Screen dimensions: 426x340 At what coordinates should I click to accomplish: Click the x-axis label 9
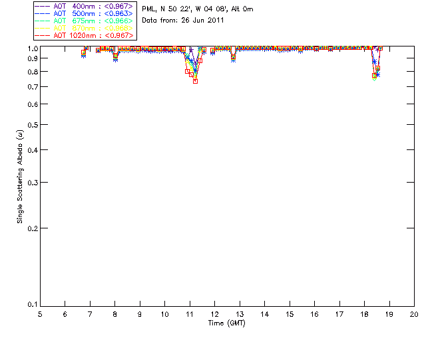click(x=140, y=315)
